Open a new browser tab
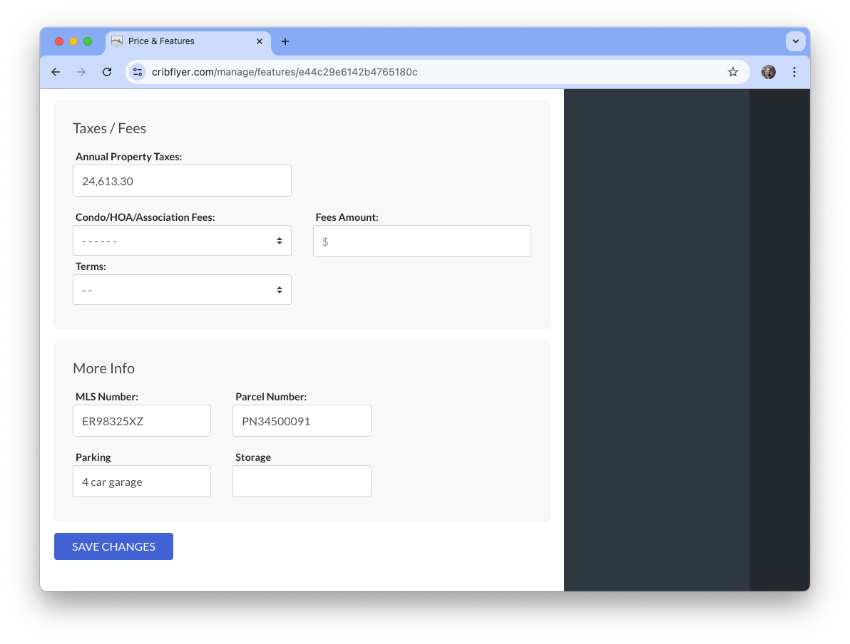 pyautogui.click(x=285, y=41)
